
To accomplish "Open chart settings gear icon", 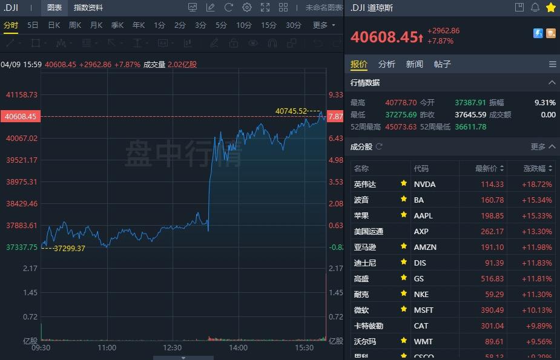I will (x=247, y=7).
